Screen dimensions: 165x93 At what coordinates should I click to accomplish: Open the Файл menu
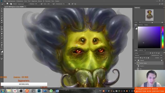coord(5,1)
